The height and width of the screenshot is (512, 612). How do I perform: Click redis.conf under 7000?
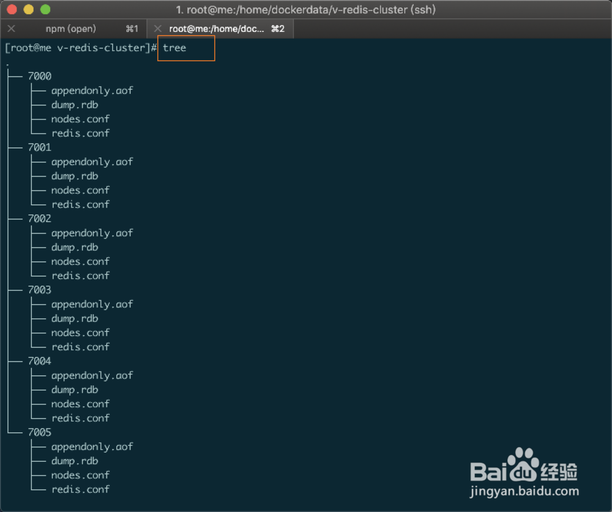coord(80,133)
